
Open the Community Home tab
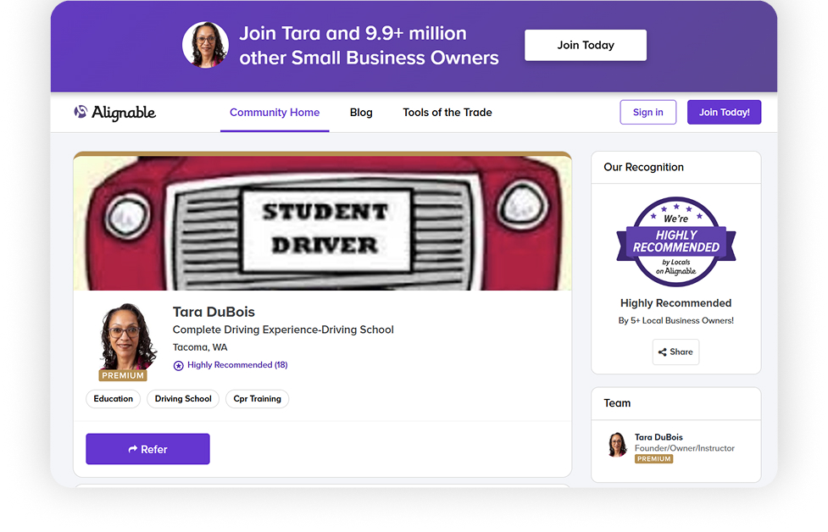[x=275, y=112]
